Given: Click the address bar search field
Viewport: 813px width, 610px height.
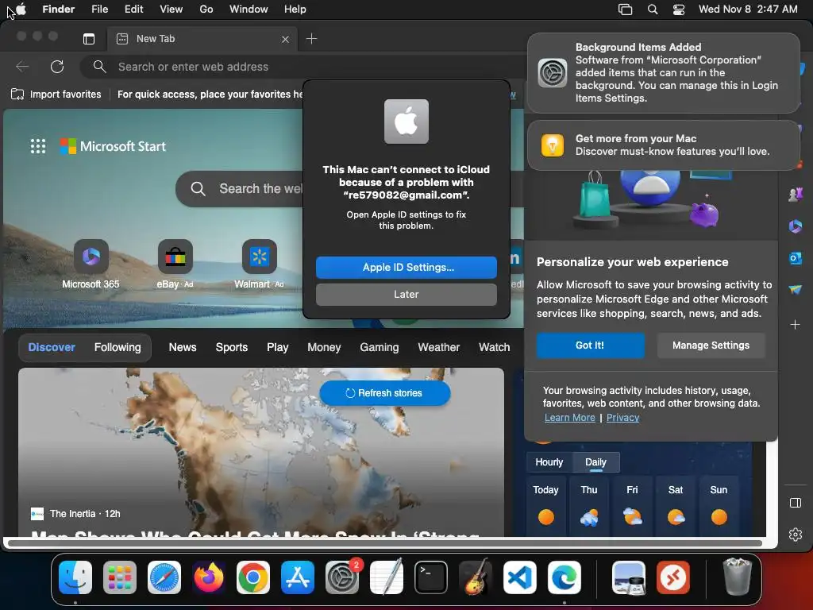Looking at the screenshot, I should click(x=303, y=67).
